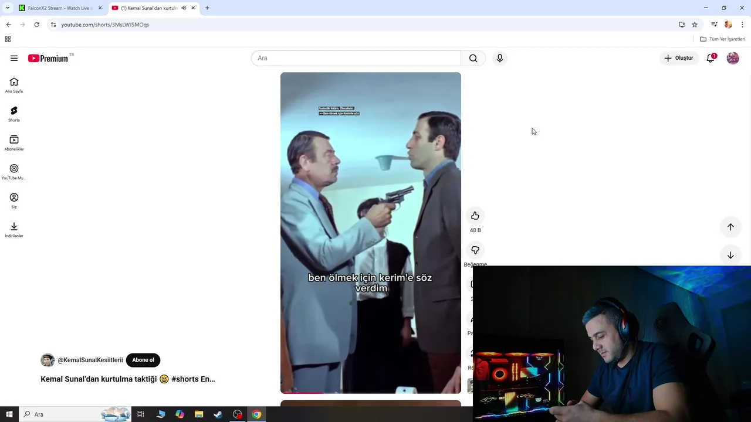Open the Short title Kemal Sunal'dan kurtulma taktiği

click(x=128, y=379)
